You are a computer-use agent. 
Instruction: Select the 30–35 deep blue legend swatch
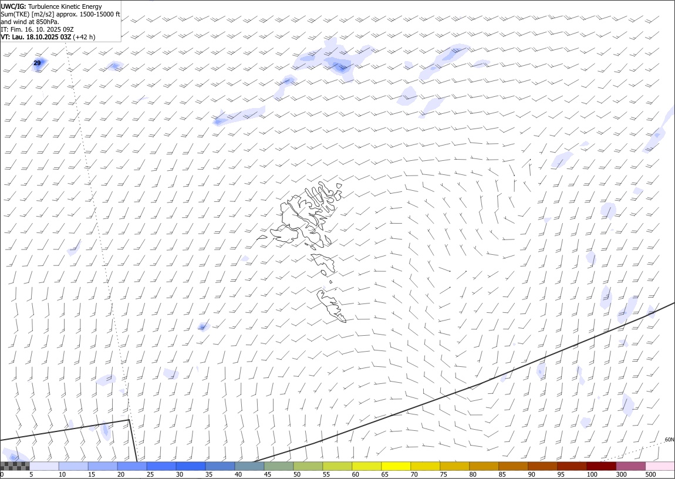pyautogui.click(x=191, y=466)
